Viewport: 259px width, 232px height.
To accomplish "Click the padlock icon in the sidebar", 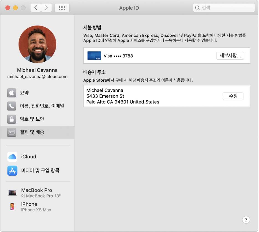I will (12, 119).
